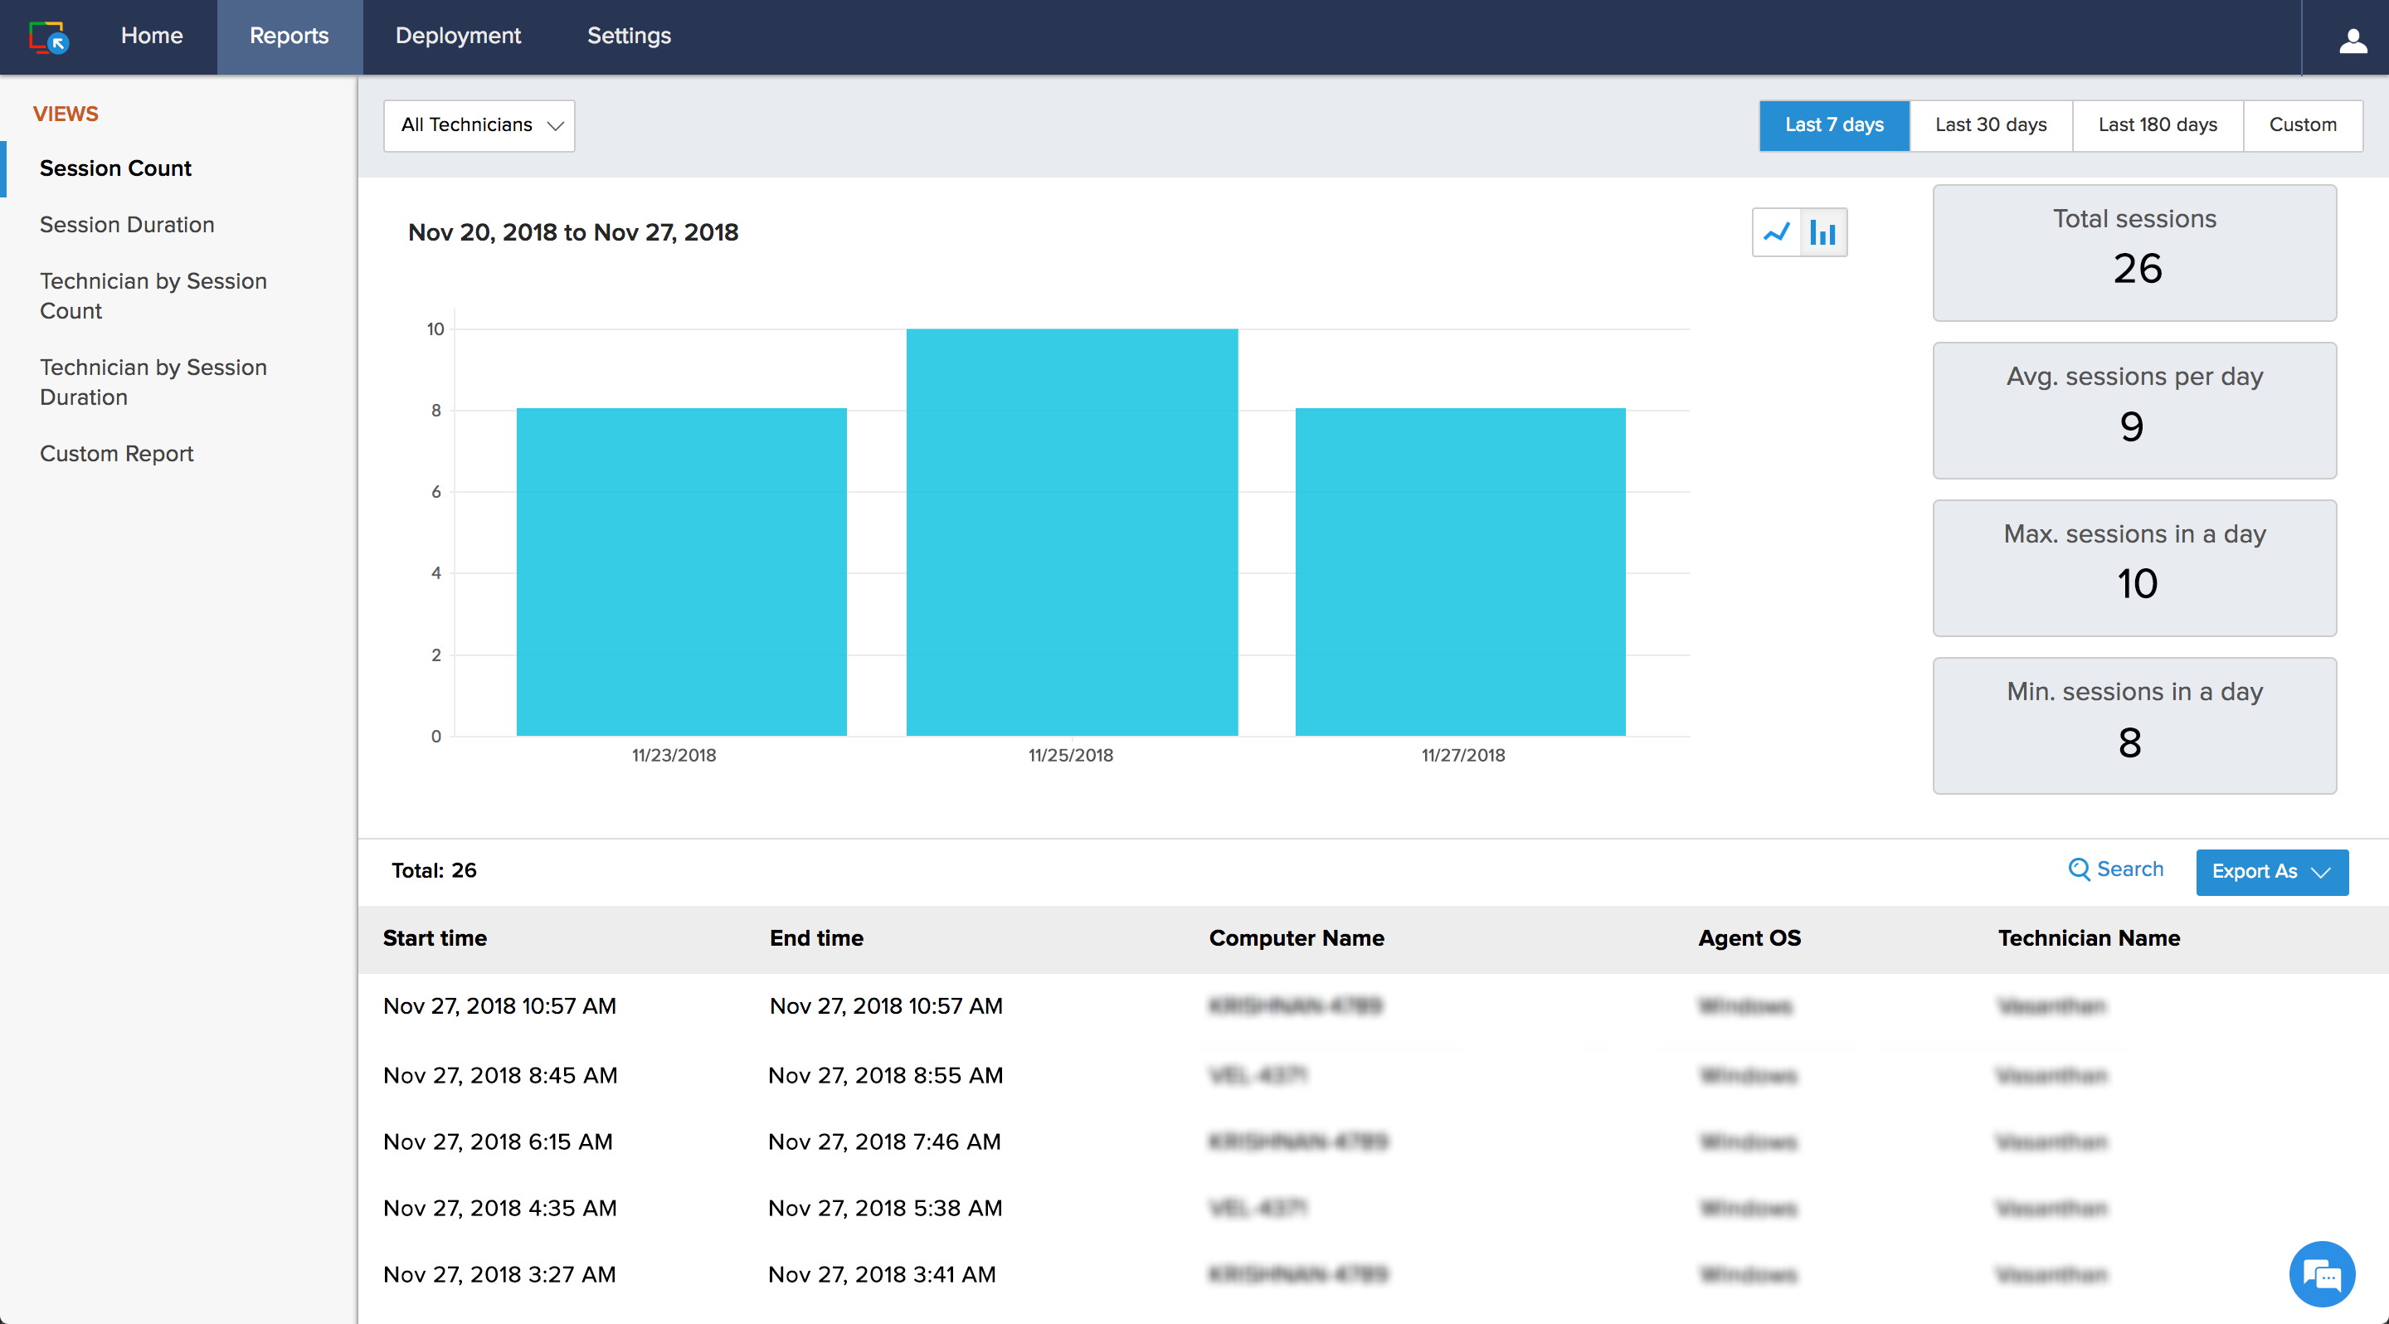Open the live chat bubble
Screen dimensions: 2389x1324
pyautogui.click(x=2321, y=1275)
